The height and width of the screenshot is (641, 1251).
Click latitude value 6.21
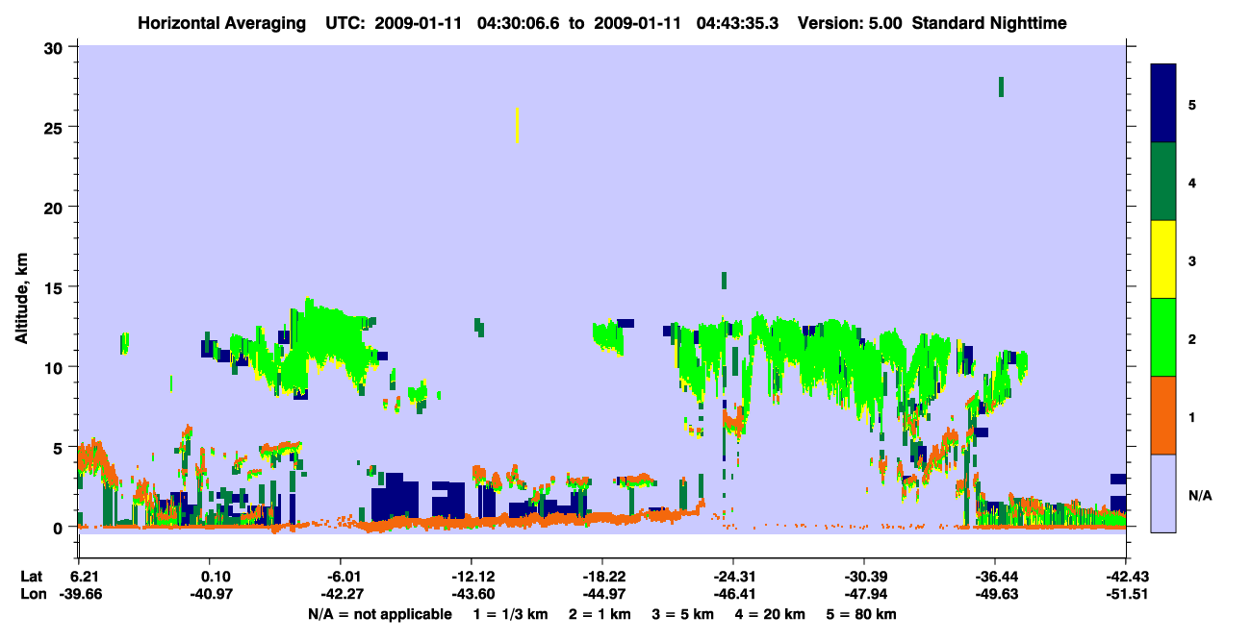(x=85, y=577)
